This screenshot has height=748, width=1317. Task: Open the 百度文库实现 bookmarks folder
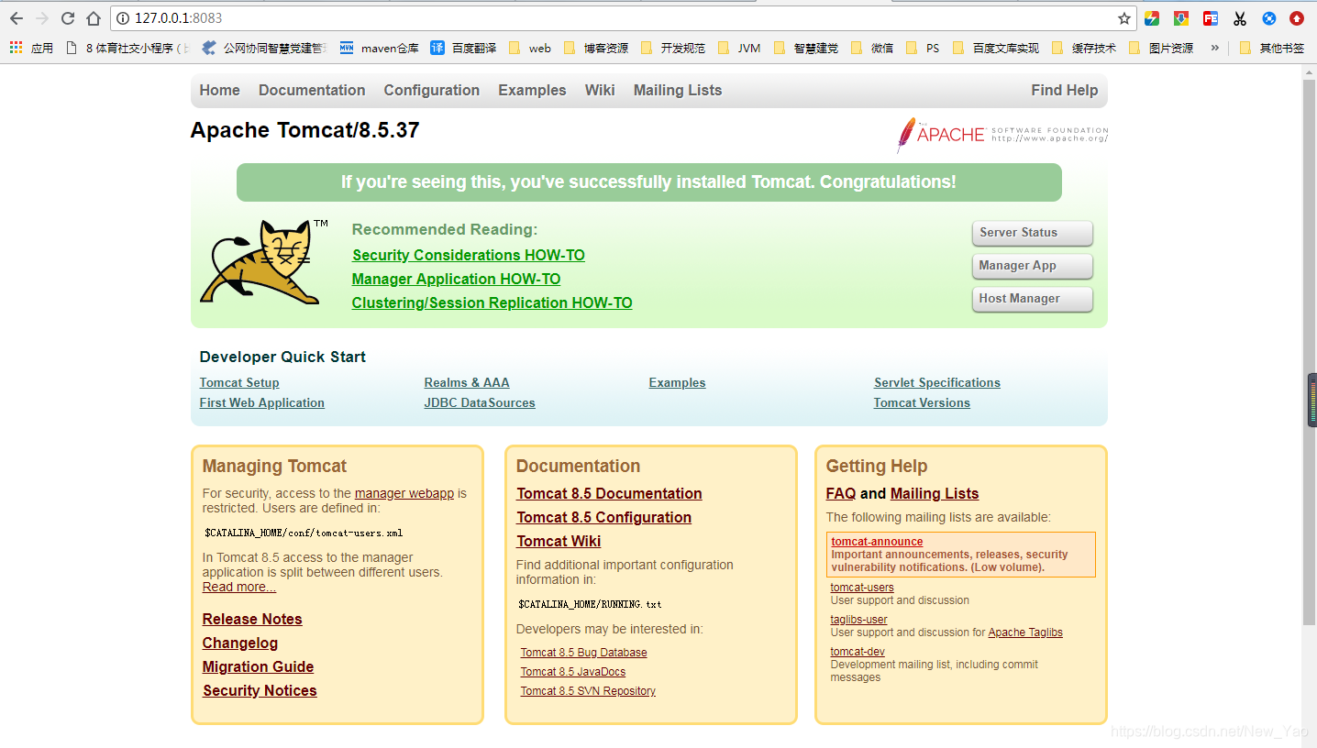[x=996, y=48]
